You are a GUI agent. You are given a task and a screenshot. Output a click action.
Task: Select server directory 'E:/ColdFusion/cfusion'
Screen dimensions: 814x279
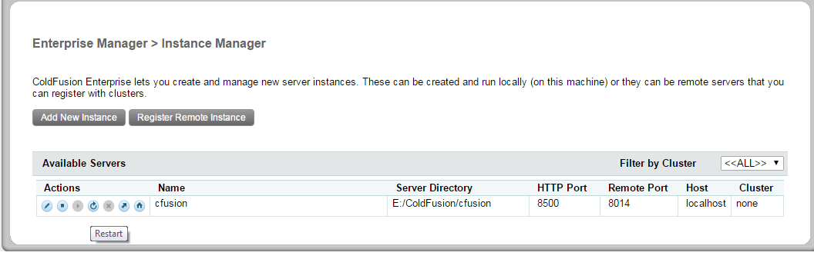click(442, 204)
